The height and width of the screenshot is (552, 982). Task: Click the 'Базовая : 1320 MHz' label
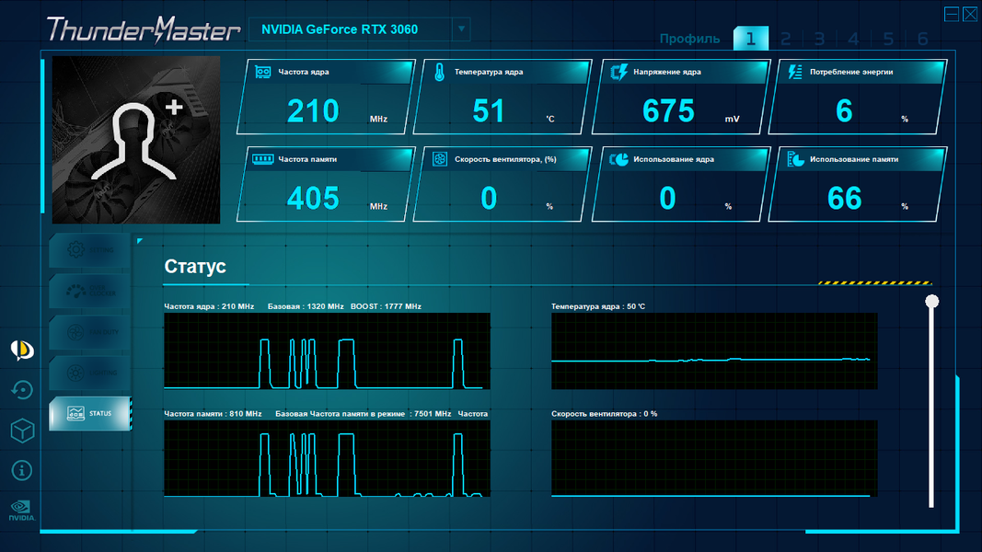point(306,306)
